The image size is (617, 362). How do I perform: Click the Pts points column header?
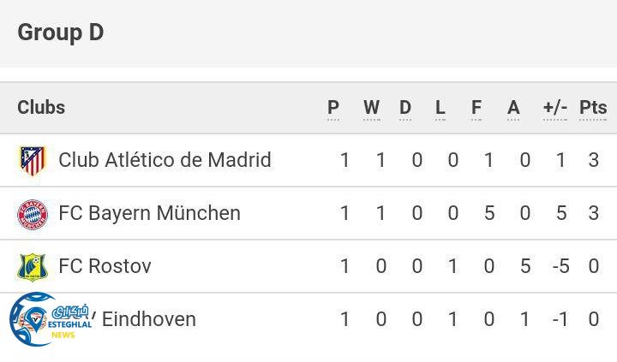click(593, 108)
